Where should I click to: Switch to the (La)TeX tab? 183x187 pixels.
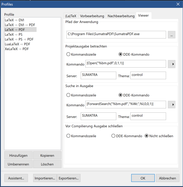(71, 16)
